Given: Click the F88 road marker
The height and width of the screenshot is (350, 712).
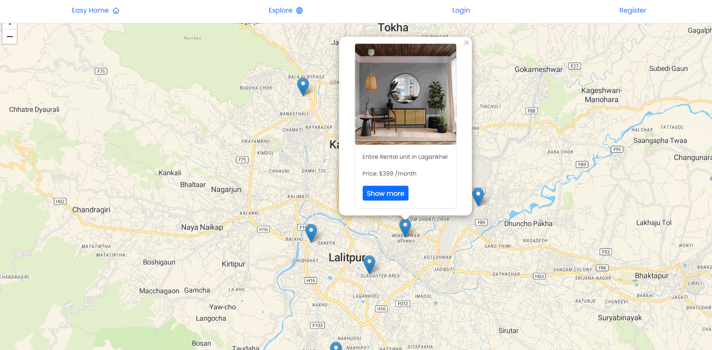Looking at the screenshot, I should [x=531, y=111].
